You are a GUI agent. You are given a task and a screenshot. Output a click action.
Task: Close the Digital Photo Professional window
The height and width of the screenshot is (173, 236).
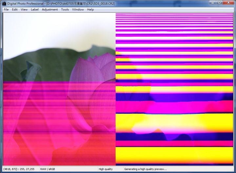[228, 3]
